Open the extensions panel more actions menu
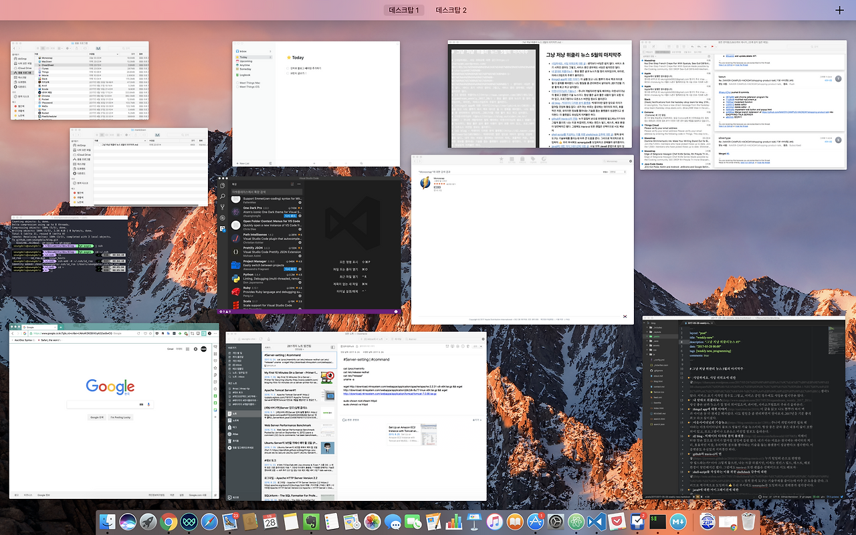856x535 pixels. (300, 184)
